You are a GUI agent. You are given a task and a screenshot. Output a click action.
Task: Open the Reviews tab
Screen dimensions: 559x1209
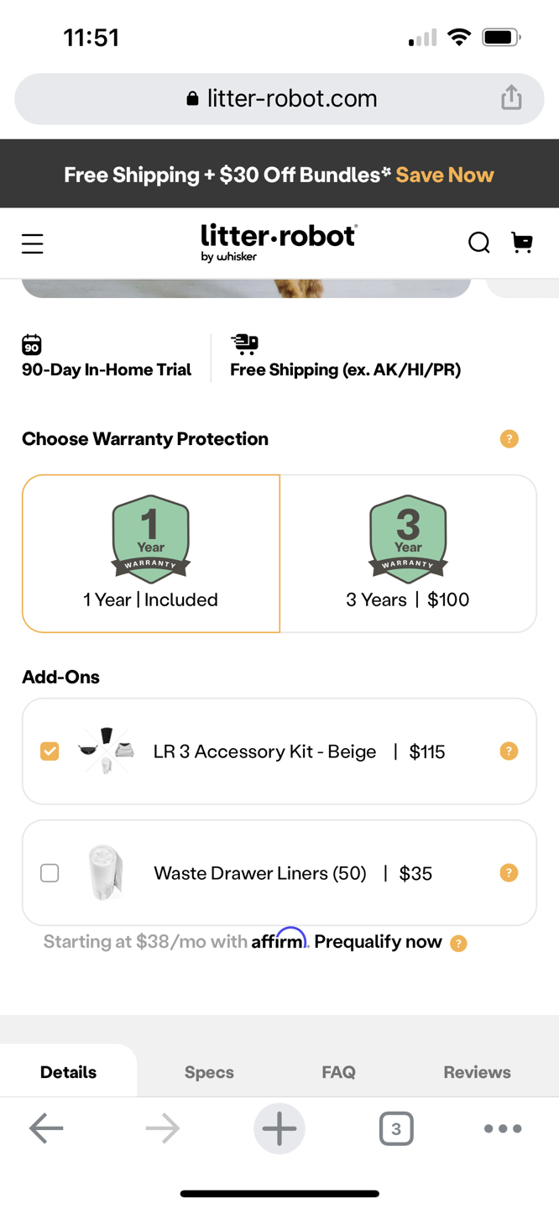[477, 1072]
